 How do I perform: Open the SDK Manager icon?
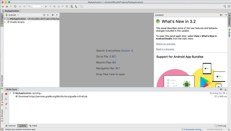click(76, 6)
